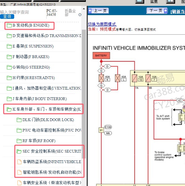Screen dimensions: 185x186
Task: Click the tree panel vertical scrollbar thumb
Action: point(84,94)
